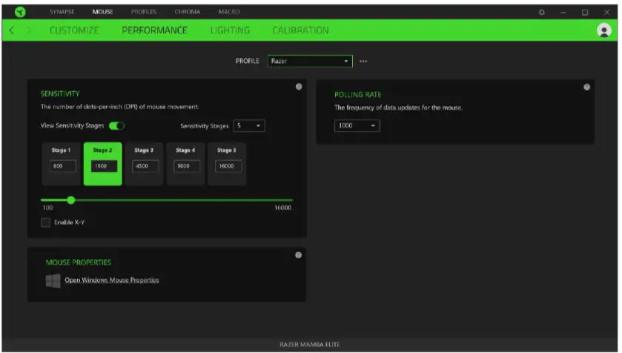Select the Mouse top tab

click(103, 12)
